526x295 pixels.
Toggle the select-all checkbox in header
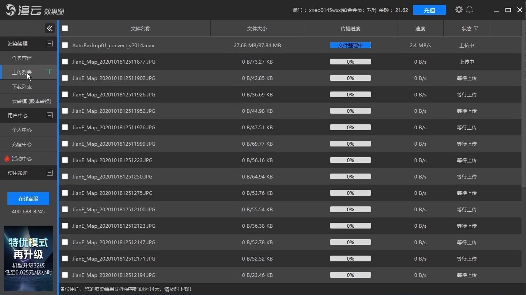click(x=65, y=28)
